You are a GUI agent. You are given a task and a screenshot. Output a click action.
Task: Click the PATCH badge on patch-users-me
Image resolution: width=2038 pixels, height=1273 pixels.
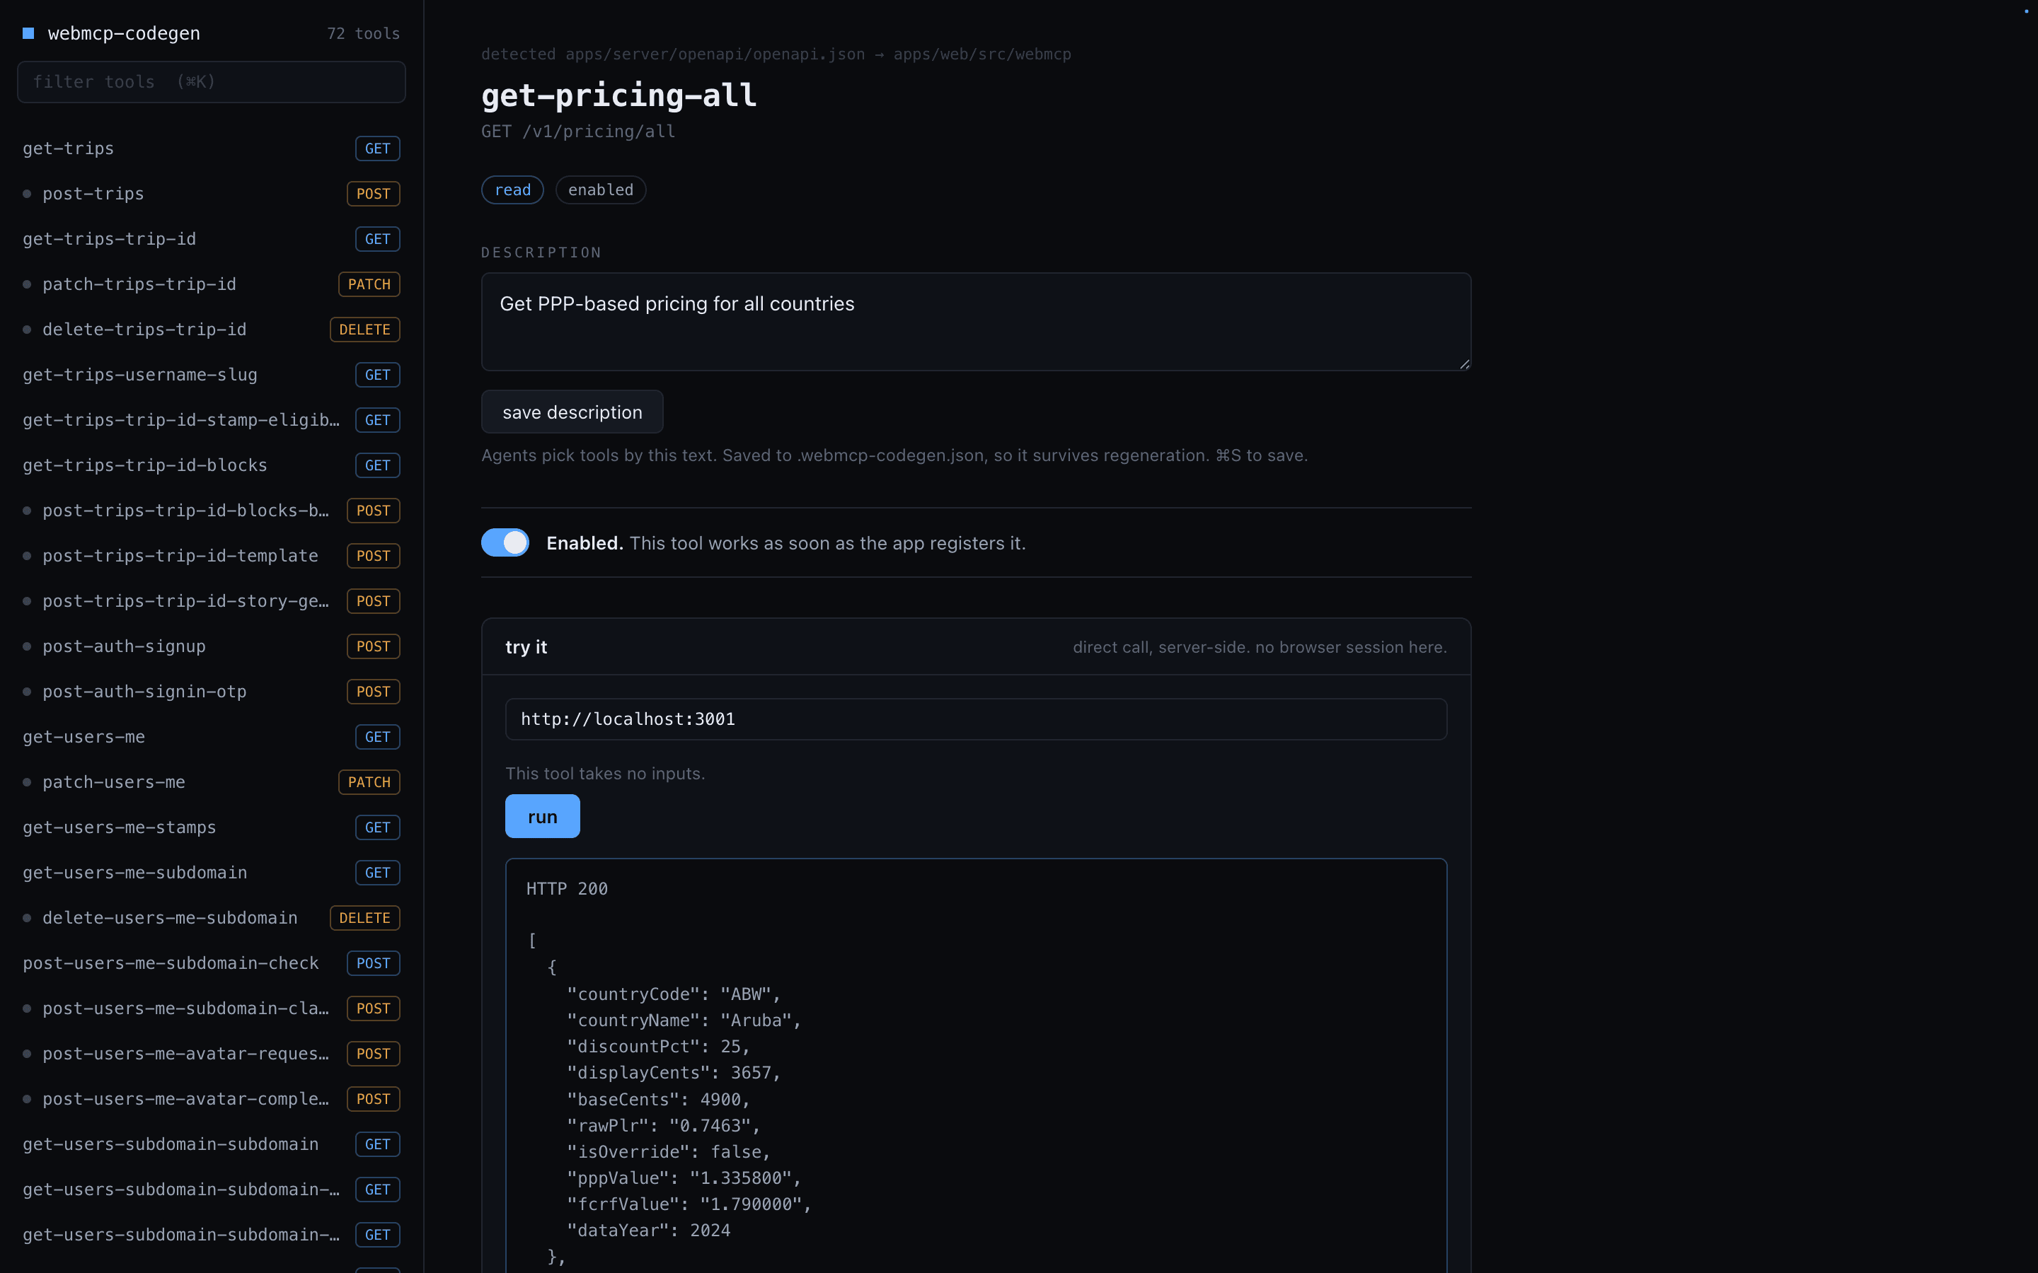[x=369, y=782]
